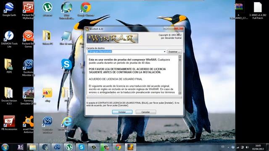The width and height of the screenshot is (269, 151).
Task: Click license text scrollbar up arrow
Action: [x=180, y=57]
